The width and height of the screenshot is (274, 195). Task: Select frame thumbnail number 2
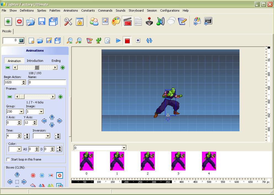tap(148, 161)
